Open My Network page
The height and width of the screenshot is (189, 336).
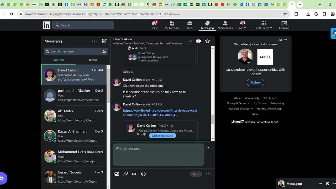coord(172,25)
